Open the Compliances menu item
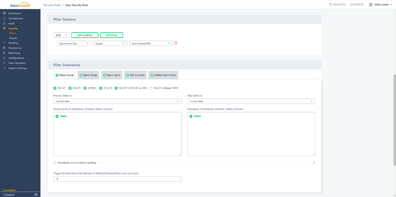Image resolution: width=396 pixels, height=197 pixels. (15, 18)
